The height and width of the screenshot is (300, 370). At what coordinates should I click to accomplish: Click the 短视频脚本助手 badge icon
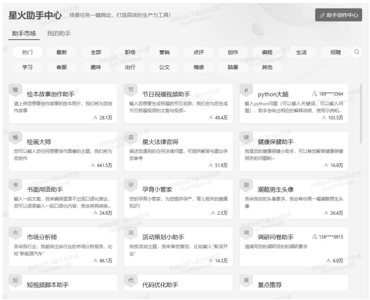[15, 281]
